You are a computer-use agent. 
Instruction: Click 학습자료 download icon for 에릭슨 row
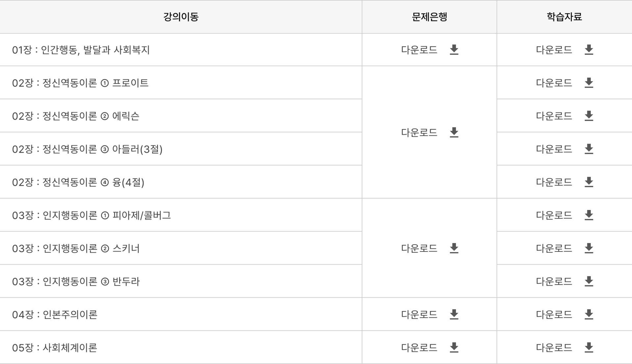coord(589,116)
